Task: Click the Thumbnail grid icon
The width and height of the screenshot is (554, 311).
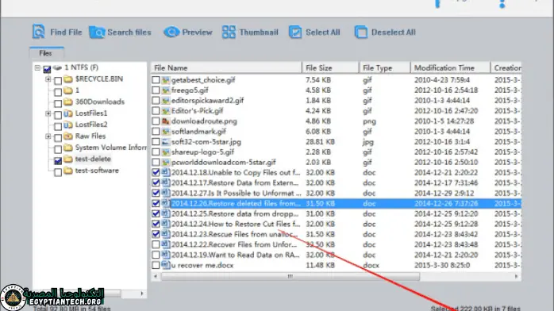Action: 229,32
